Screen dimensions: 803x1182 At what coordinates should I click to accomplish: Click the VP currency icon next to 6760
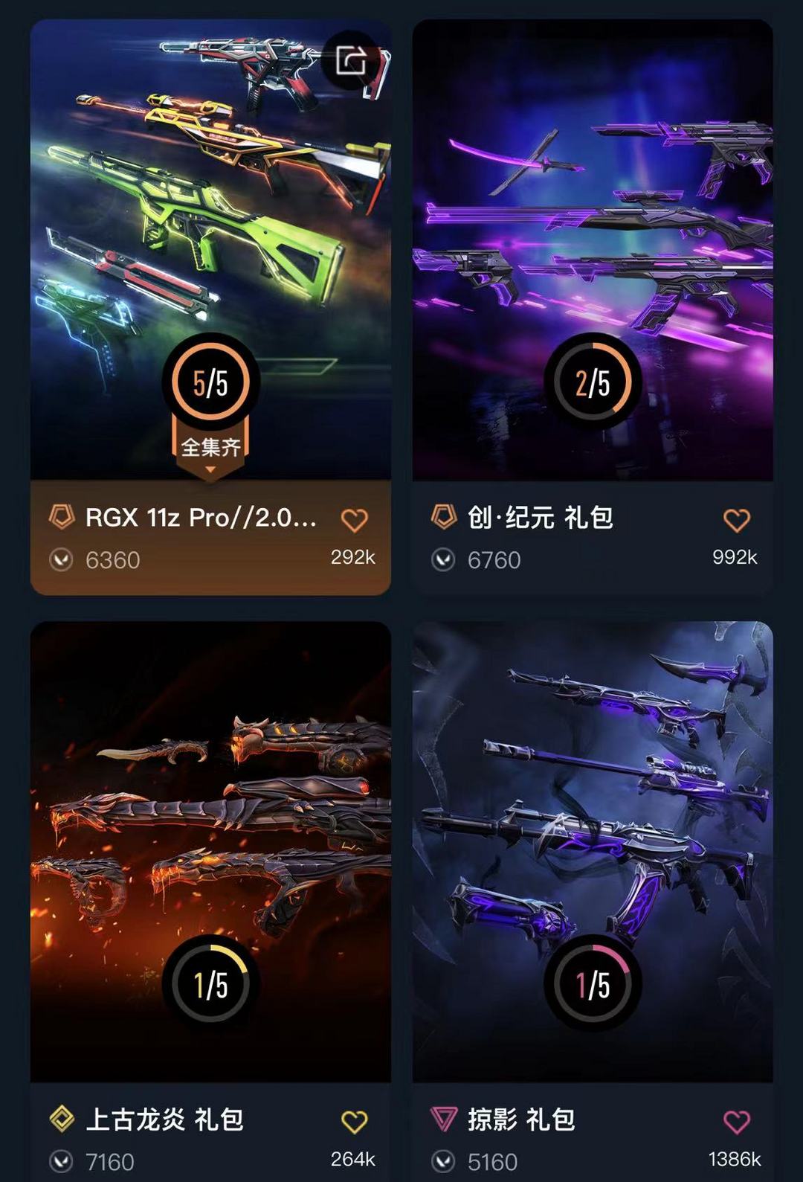tap(443, 559)
